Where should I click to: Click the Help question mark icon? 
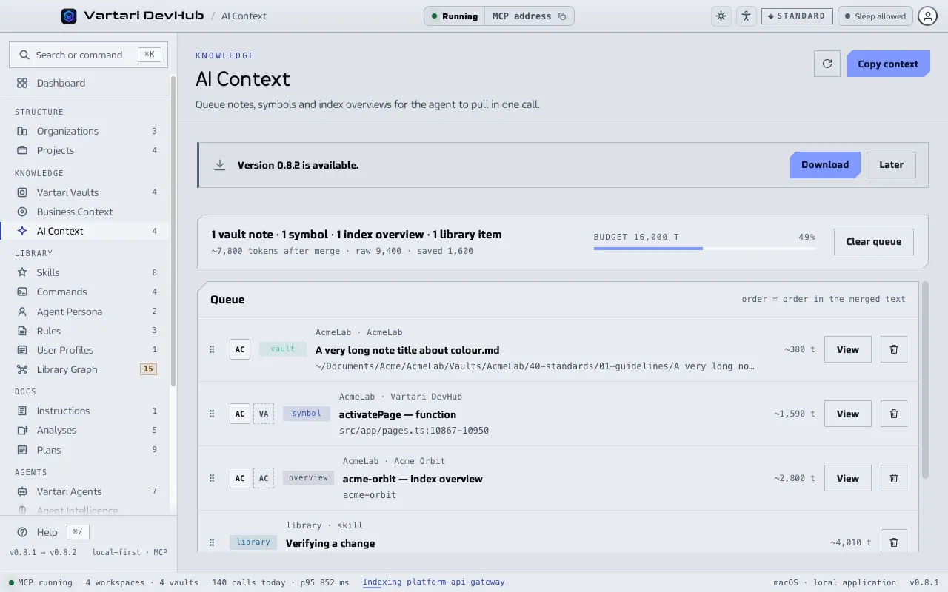click(22, 532)
